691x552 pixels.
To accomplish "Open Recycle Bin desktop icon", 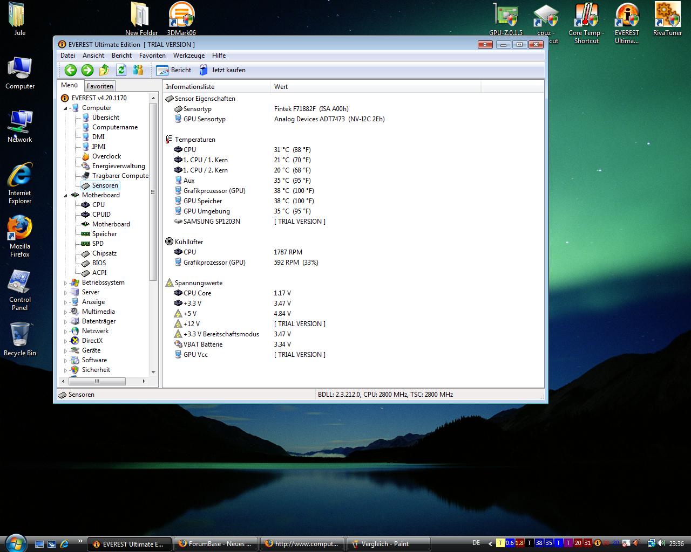I will (20, 340).
